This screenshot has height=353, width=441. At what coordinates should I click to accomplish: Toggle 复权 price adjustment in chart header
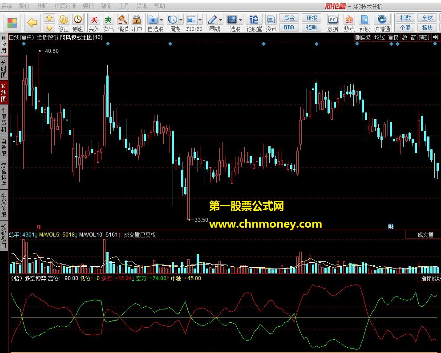point(393,37)
